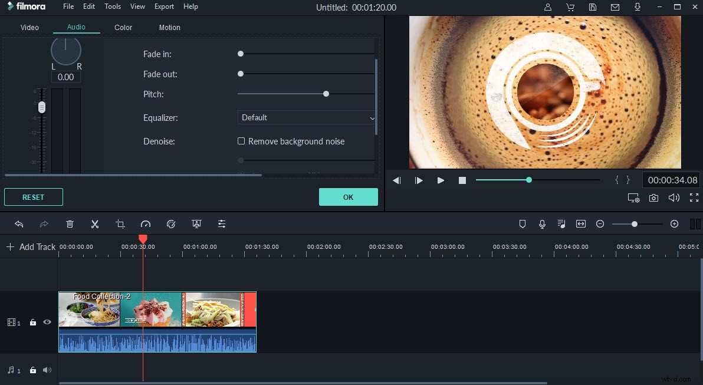The width and height of the screenshot is (703, 385).
Task: Open the Crop tool
Action: 120,224
